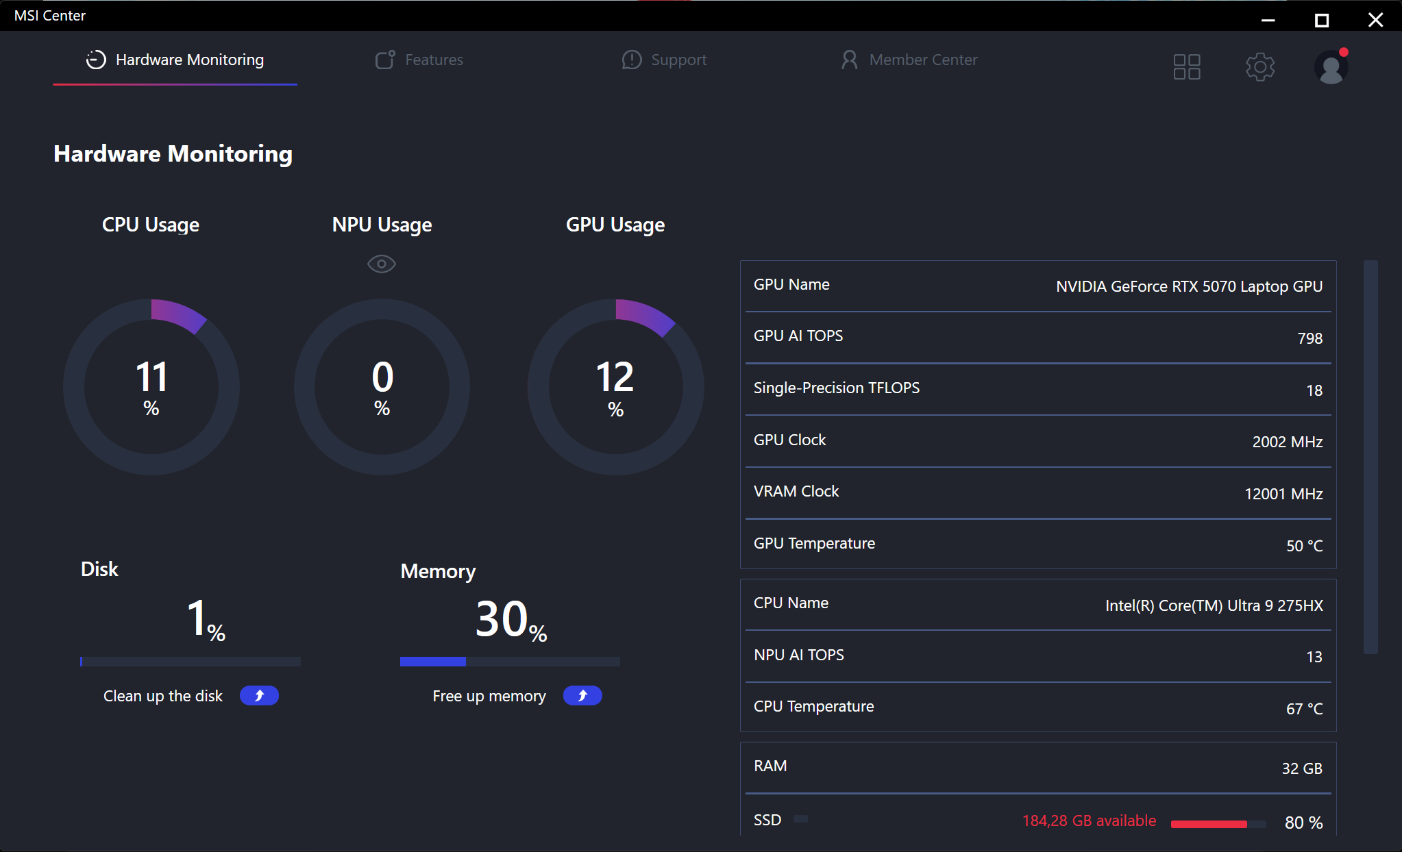Click the SSD '80 %' value
1402x852 pixels.
click(x=1304, y=823)
